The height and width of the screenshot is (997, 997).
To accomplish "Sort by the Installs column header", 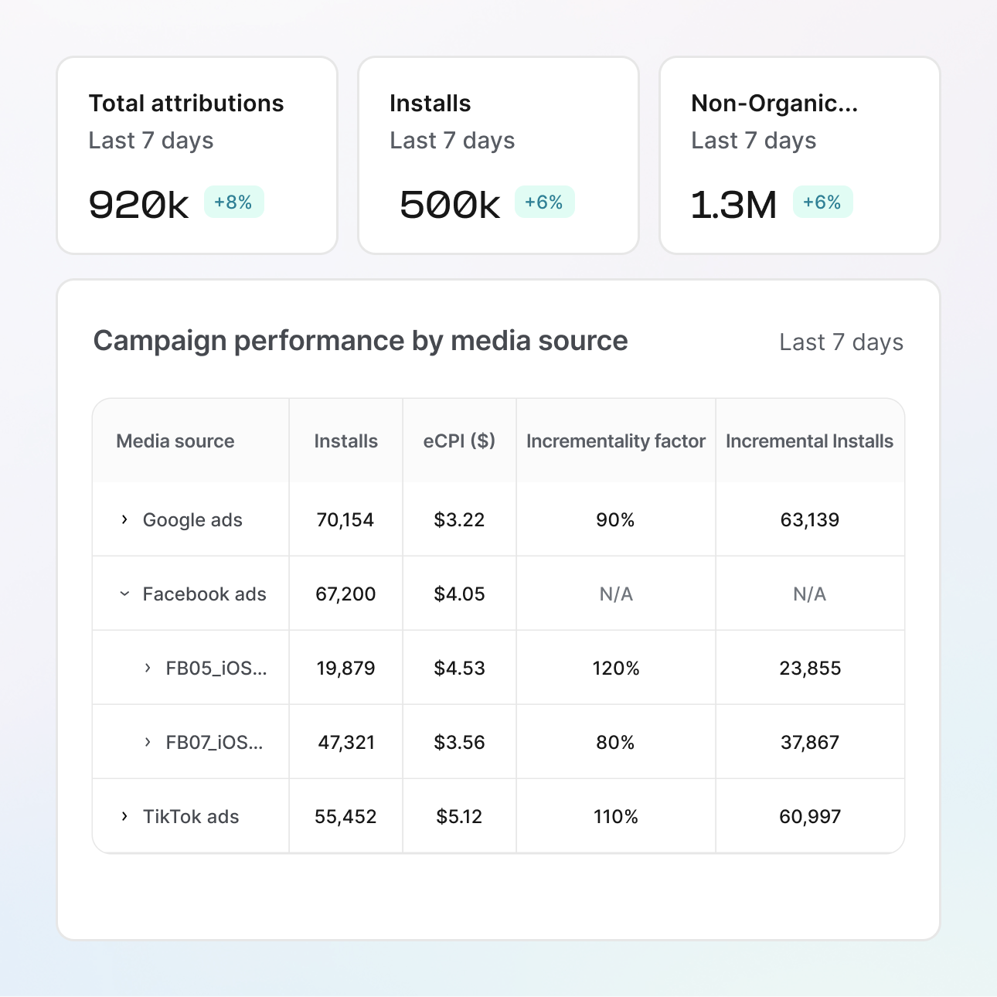I will [345, 441].
